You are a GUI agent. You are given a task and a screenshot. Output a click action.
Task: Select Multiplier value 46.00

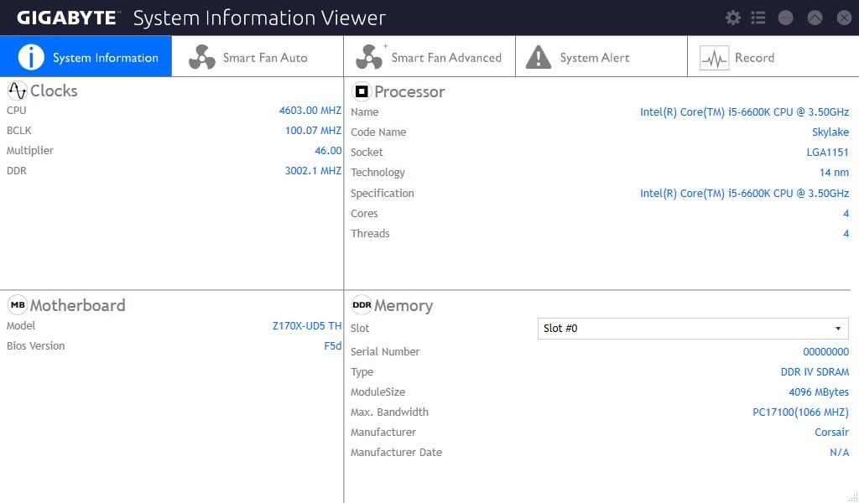tap(328, 151)
